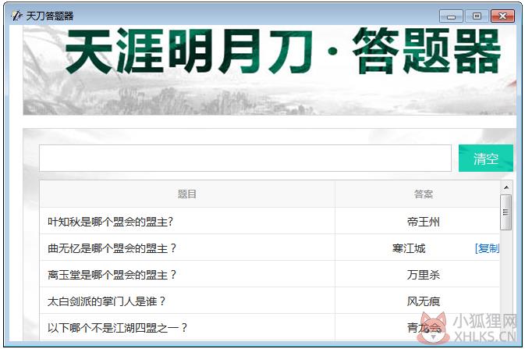This screenshot has height=349, width=525.
Task: Copy the 寒江城 answer via 复制 link
Action: pos(487,248)
